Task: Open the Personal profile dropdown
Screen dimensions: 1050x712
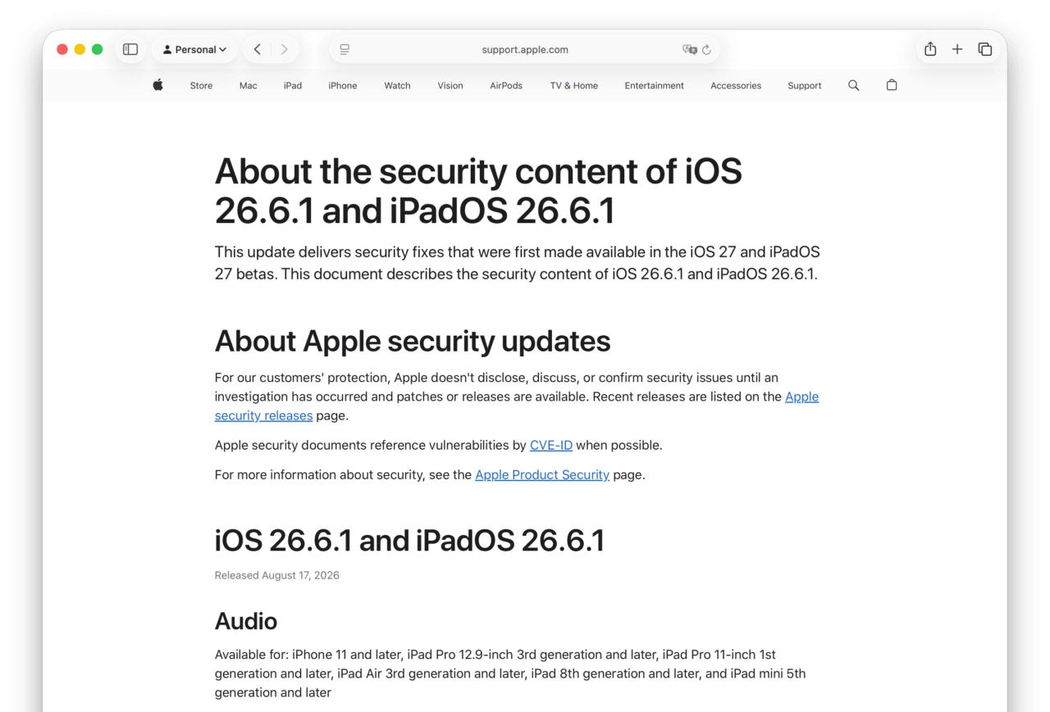Action: tap(194, 49)
